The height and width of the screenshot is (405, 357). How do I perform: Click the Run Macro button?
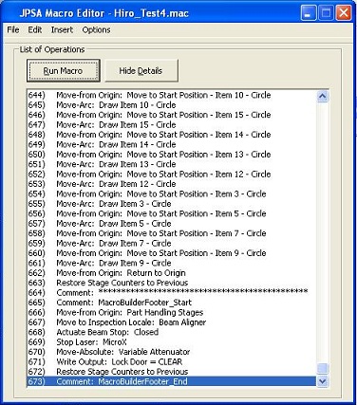point(64,71)
